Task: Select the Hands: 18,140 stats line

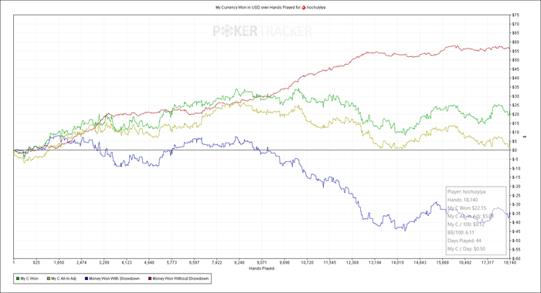Action: point(463,200)
